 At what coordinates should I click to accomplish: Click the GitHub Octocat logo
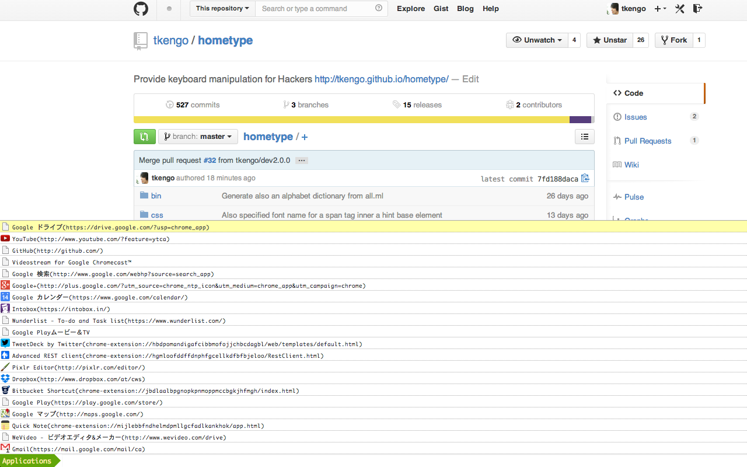coord(141,9)
